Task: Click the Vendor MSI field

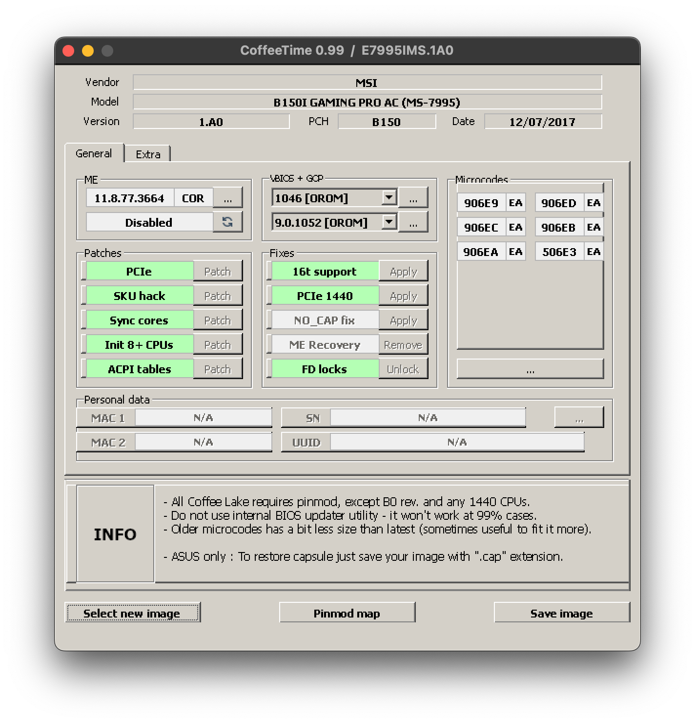Action: point(367,83)
